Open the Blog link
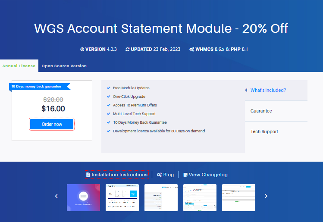Viewport: 323px width, 222px height. (x=165, y=175)
